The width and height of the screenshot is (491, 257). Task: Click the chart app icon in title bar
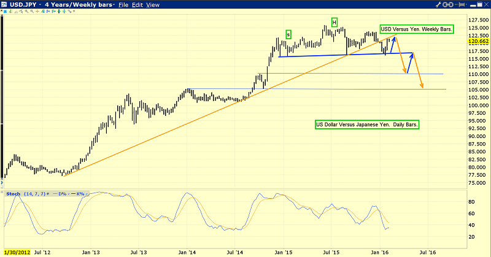4,4
